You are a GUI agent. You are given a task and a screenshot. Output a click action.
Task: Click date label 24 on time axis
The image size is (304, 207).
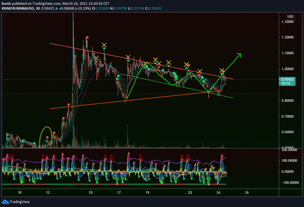[218, 192]
